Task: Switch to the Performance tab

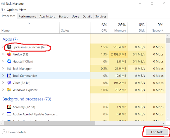Action: (27, 16)
